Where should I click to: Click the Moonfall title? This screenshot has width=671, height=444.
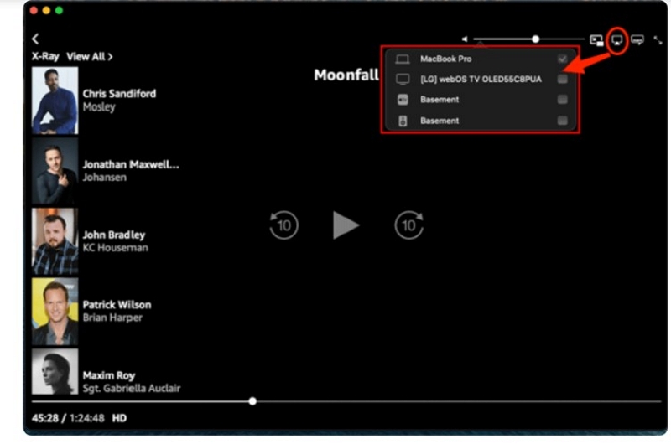(x=346, y=75)
